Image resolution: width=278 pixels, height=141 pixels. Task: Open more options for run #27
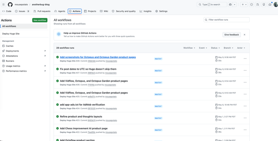click(245, 70)
